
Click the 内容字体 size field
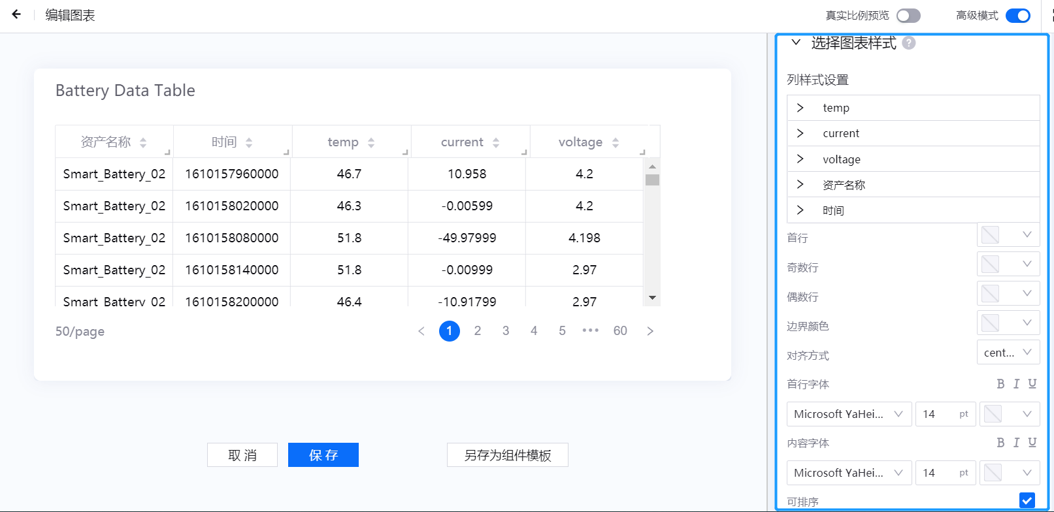pos(946,473)
